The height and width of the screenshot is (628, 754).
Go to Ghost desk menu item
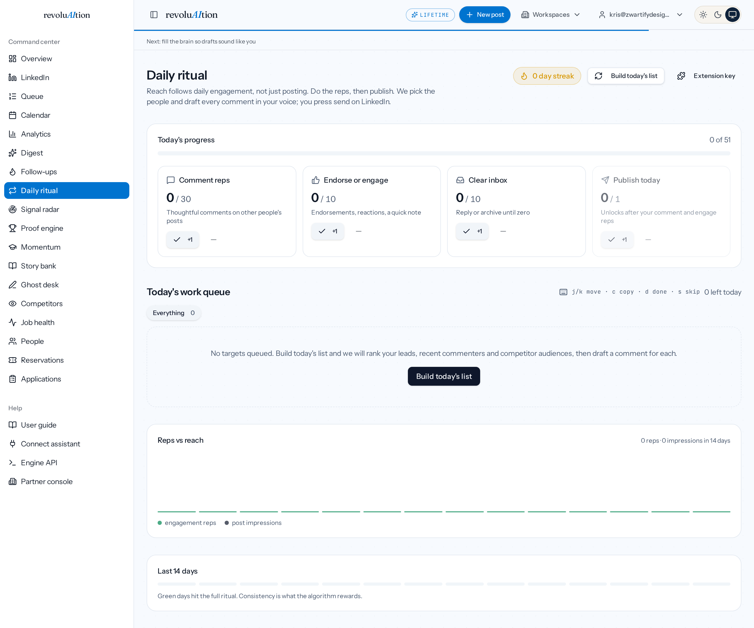tap(67, 285)
